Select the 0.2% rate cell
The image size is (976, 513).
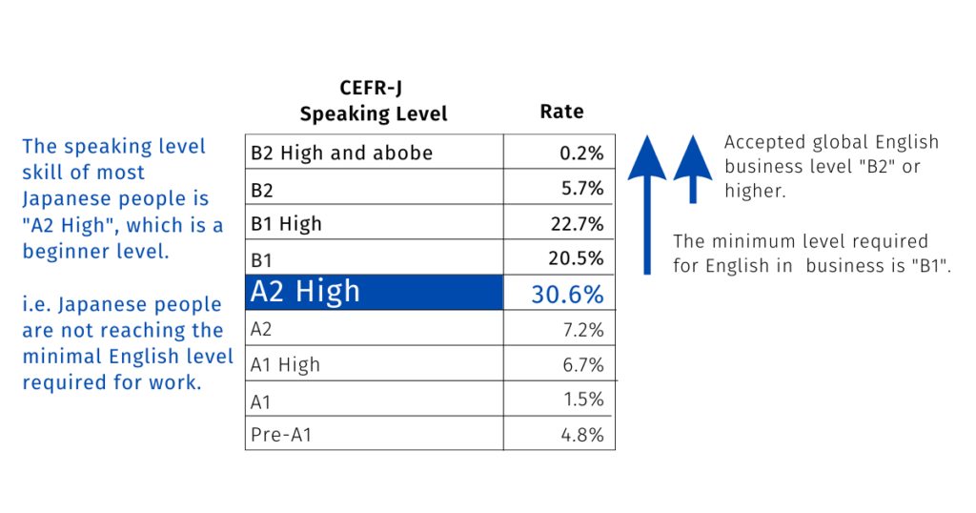pyautogui.click(x=583, y=153)
